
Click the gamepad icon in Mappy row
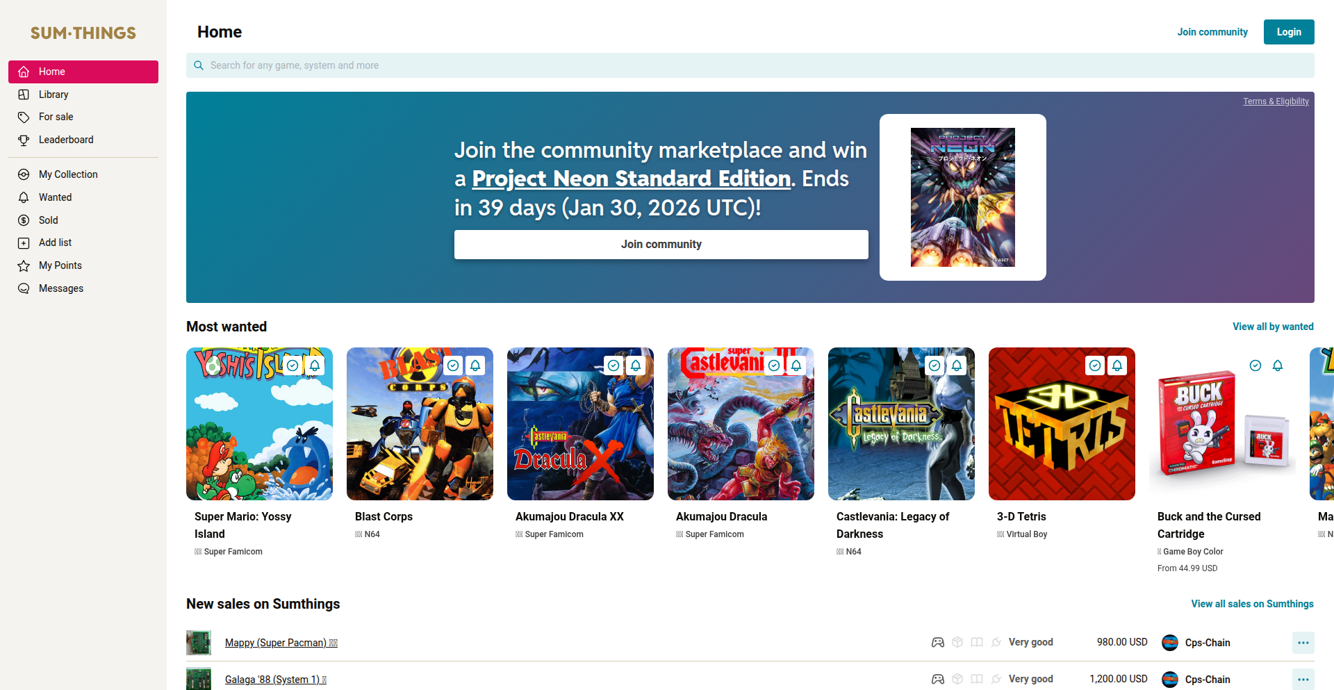(937, 643)
